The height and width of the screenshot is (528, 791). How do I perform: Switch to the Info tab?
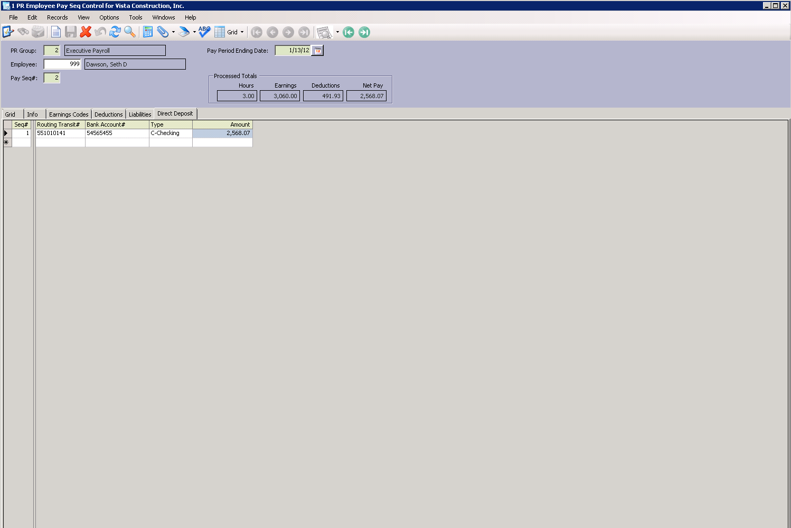[35, 114]
